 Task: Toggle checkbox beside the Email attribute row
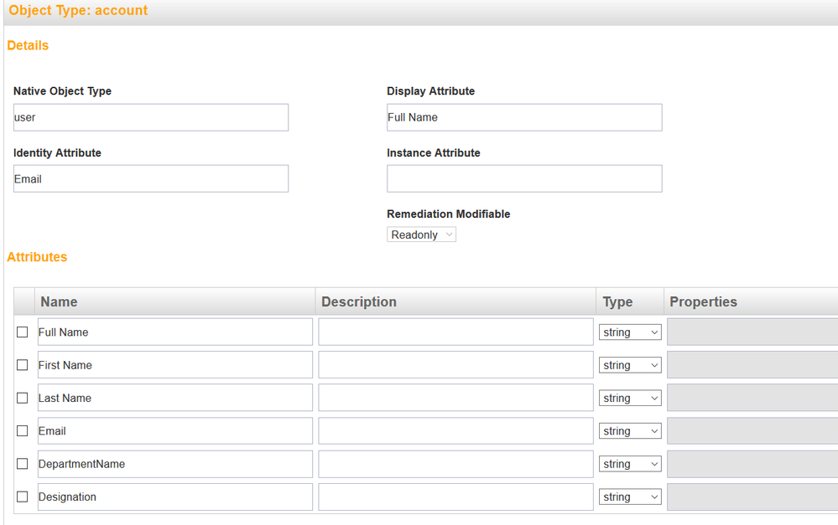click(23, 431)
